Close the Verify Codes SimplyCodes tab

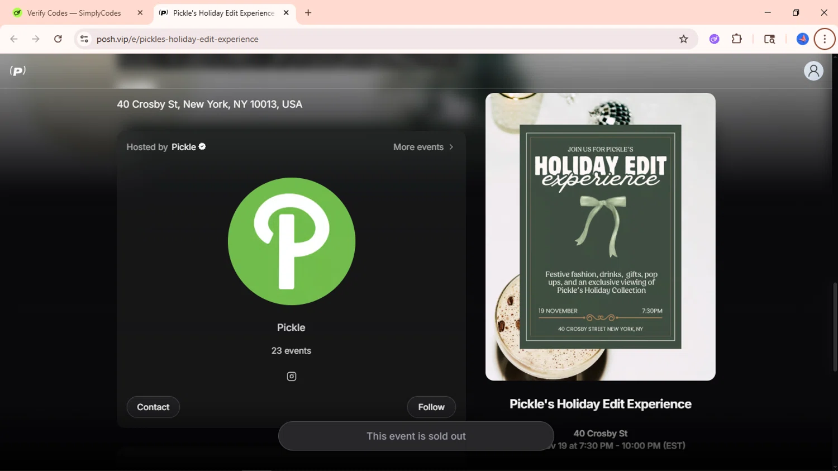point(140,13)
